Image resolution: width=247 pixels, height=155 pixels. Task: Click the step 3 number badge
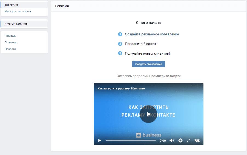120,53
